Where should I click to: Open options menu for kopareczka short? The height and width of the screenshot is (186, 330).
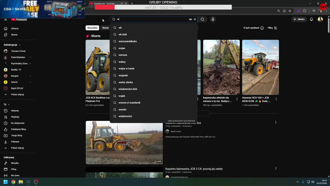[x=237, y=99]
